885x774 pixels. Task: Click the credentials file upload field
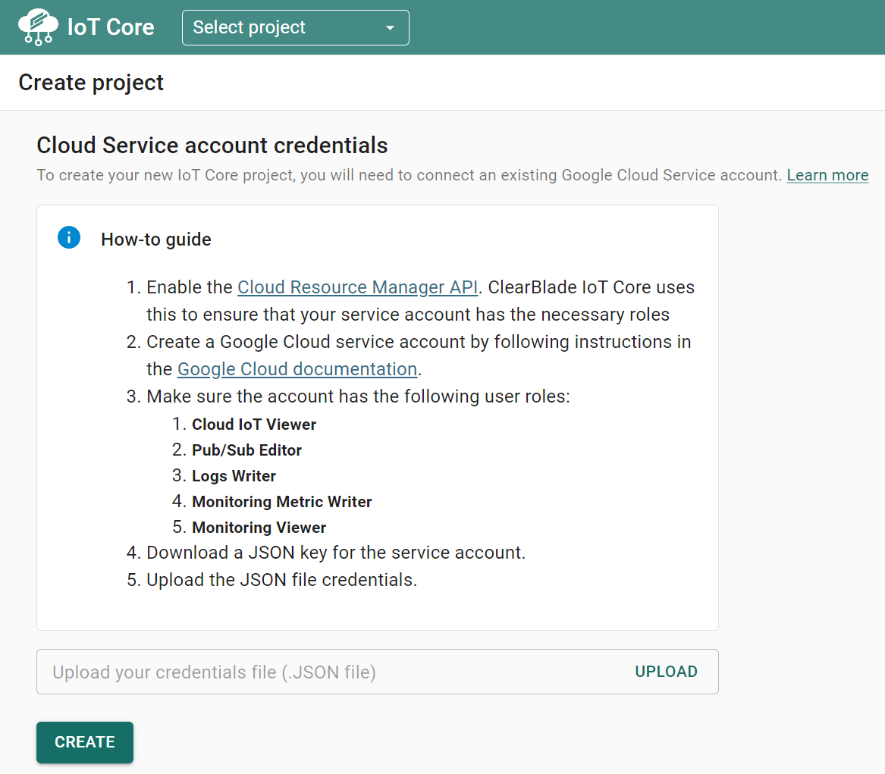pyautogui.click(x=377, y=672)
